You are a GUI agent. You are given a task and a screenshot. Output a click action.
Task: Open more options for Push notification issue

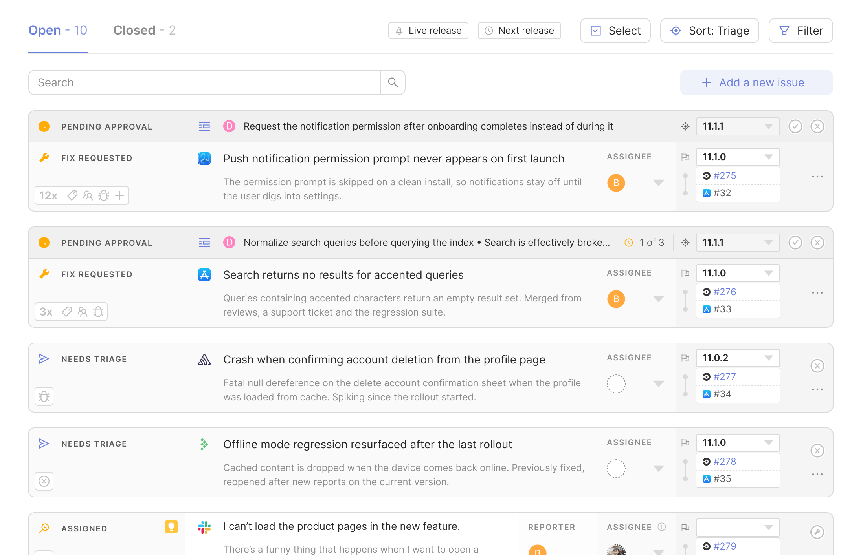pos(817,177)
